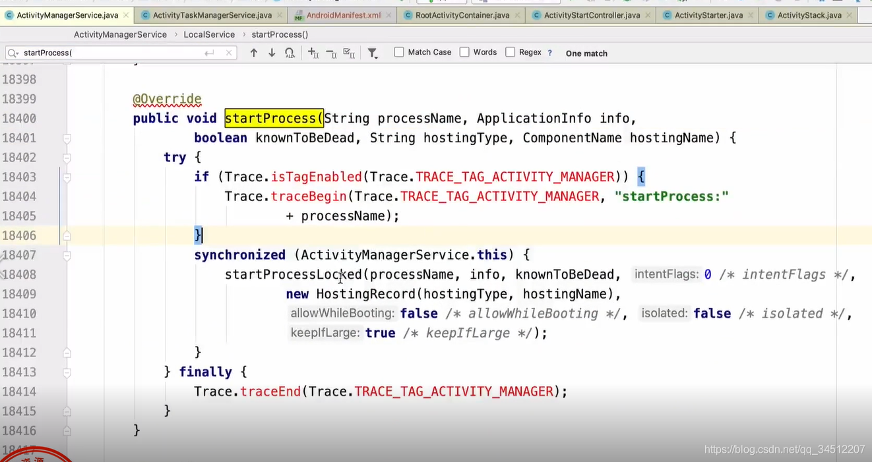Close the ActivityTaskManagerService.java tab
872x462 pixels.
coord(279,15)
